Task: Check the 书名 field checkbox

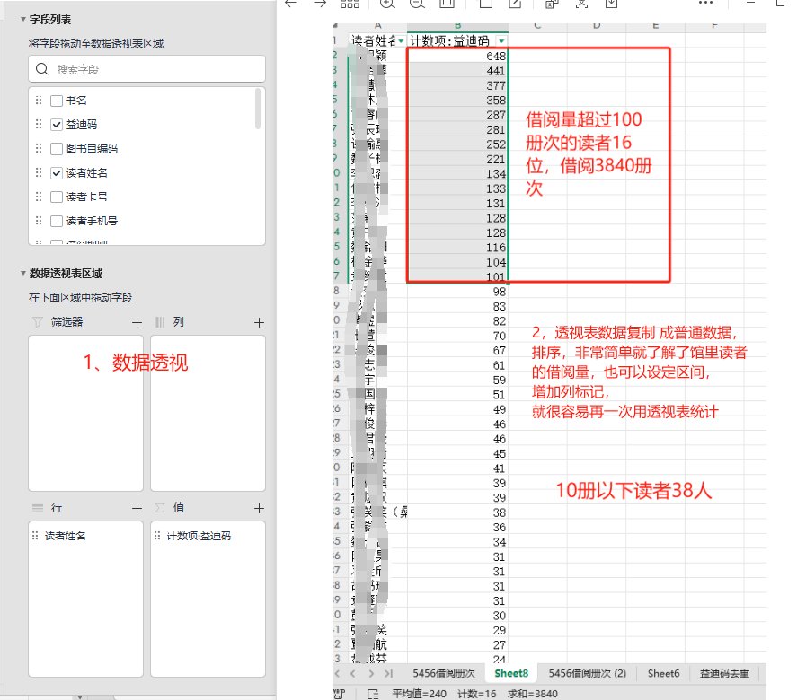Action: (x=57, y=101)
